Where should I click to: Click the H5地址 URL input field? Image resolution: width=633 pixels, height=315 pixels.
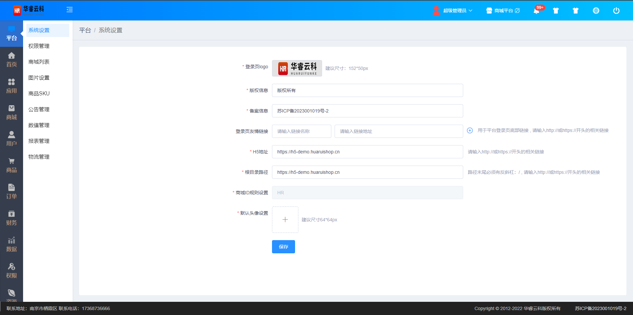click(x=367, y=152)
